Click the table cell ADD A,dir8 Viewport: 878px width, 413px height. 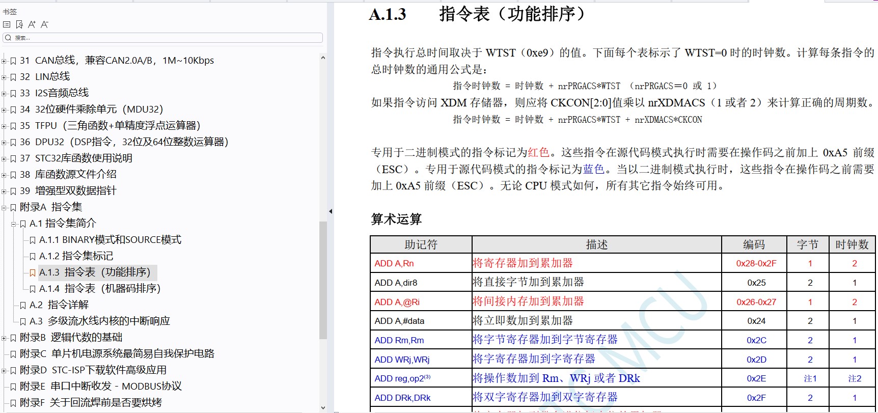421,283
